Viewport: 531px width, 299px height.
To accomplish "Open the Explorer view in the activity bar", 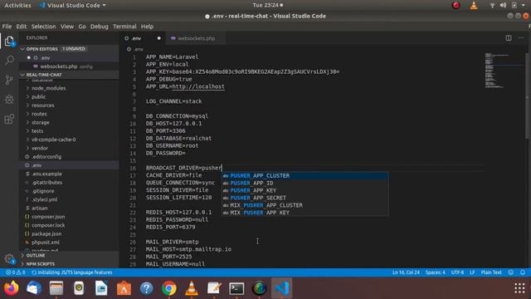I will (9, 42).
